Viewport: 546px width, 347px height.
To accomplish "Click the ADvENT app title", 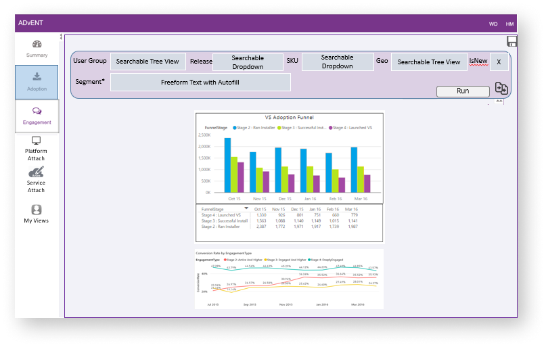I will point(30,23).
